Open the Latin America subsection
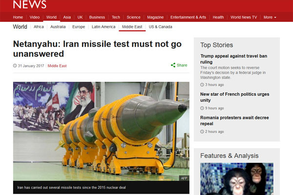Viewport: 293px width, 195px height. [104, 27]
